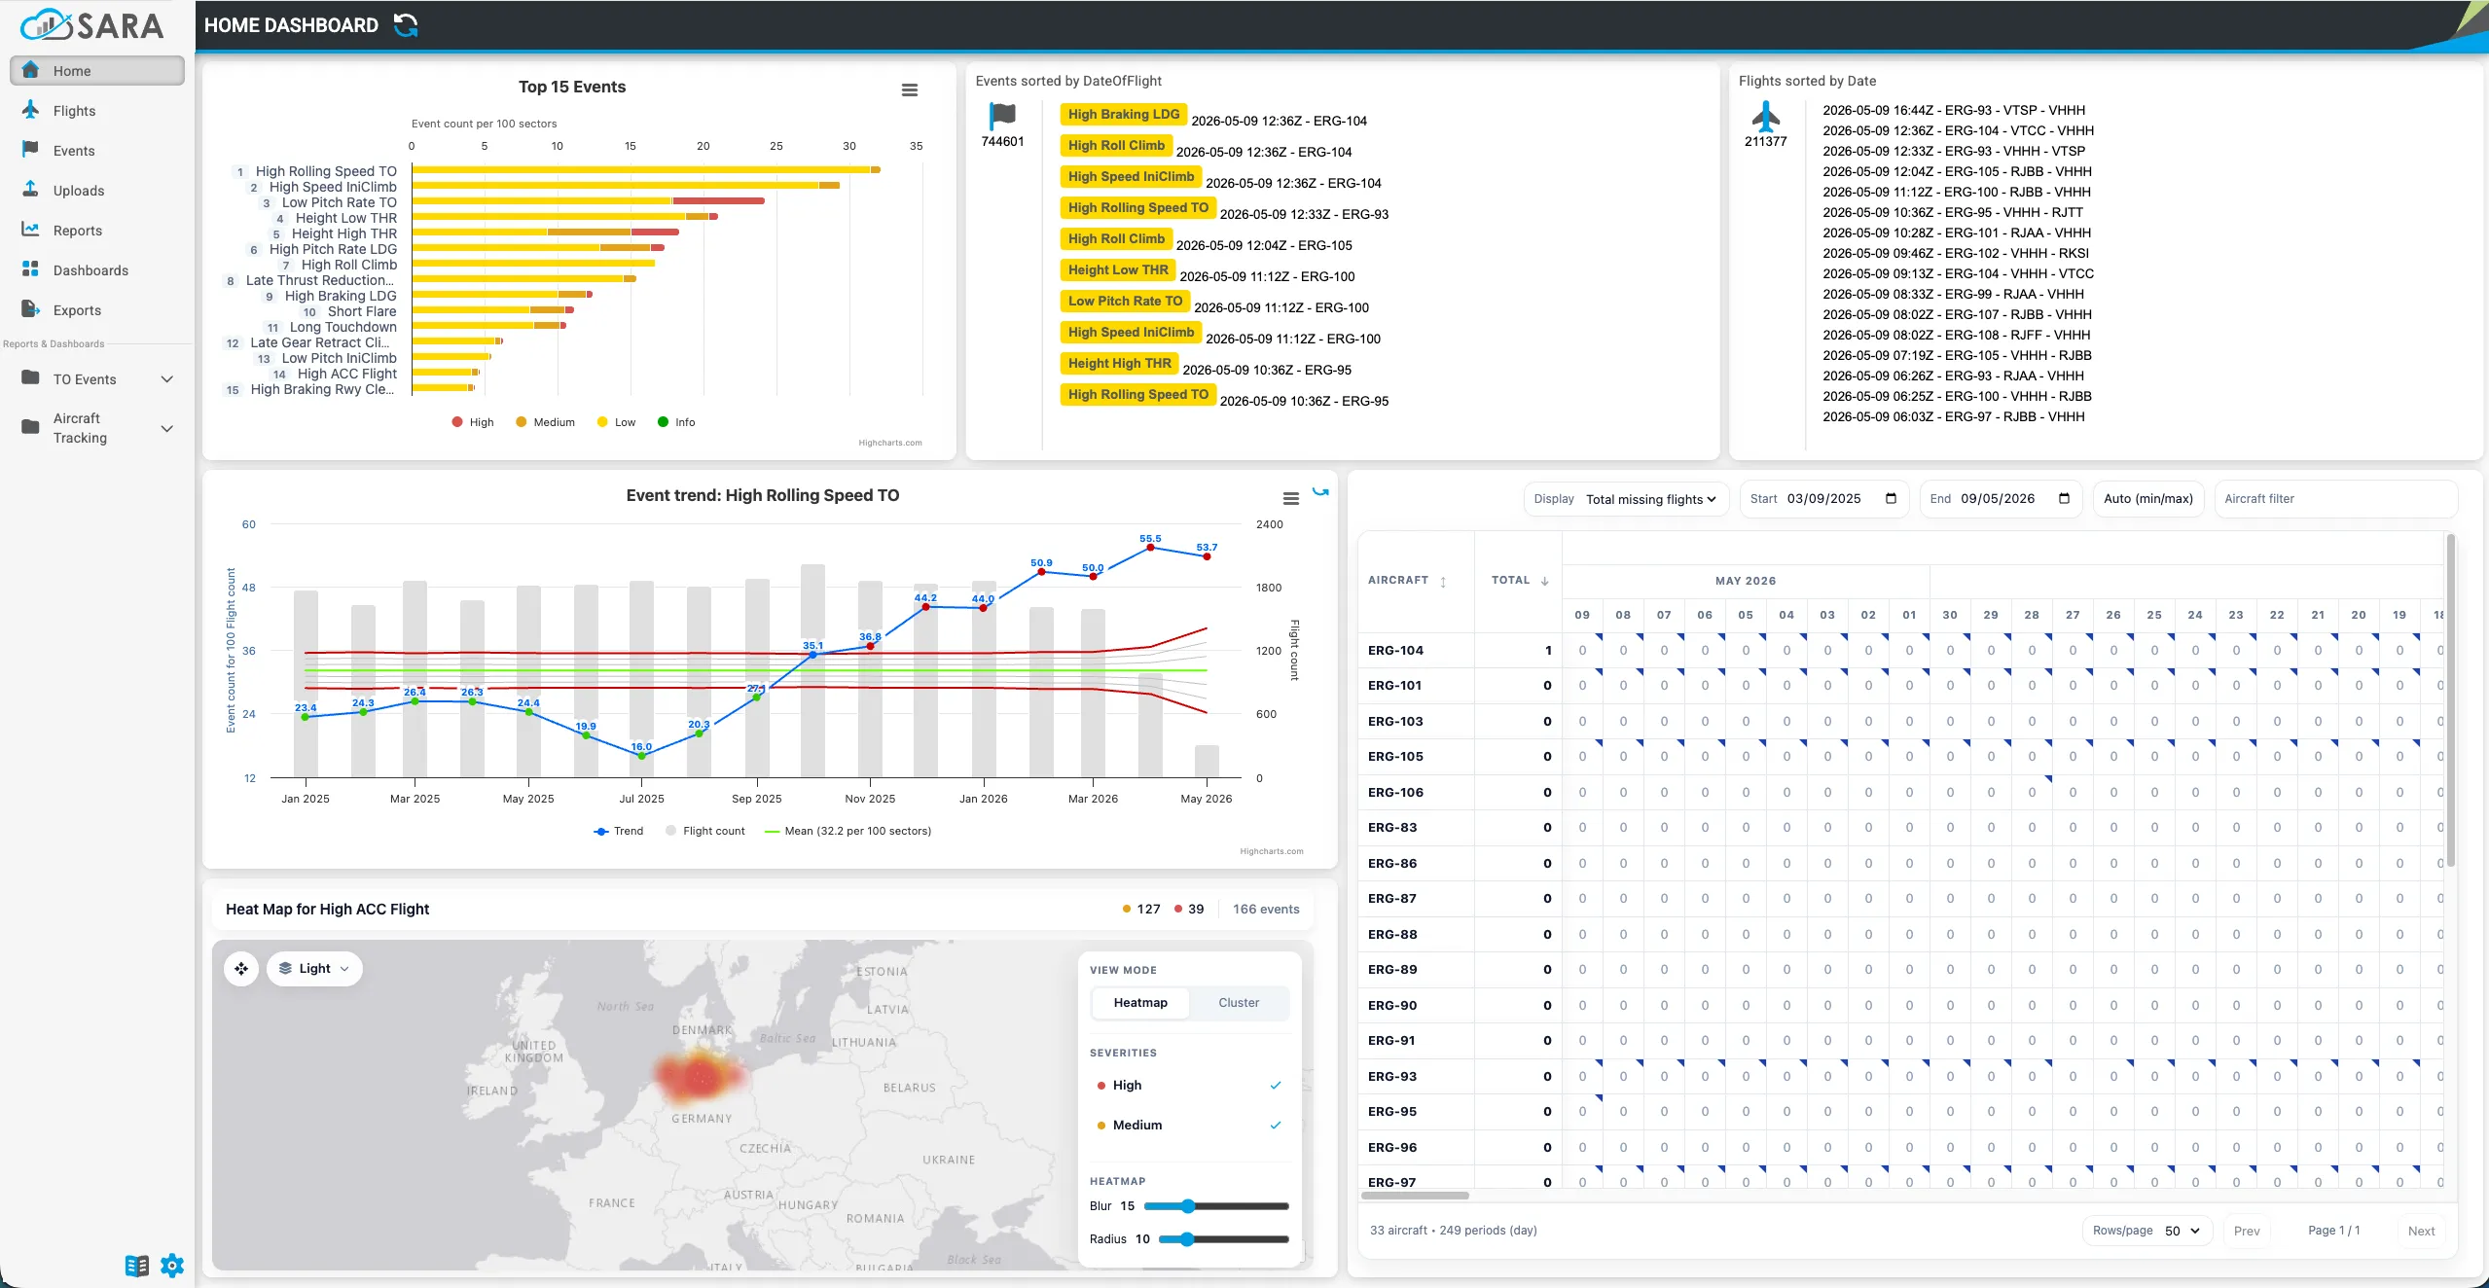The width and height of the screenshot is (2489, 1288).
Task: Click the Exports file icon in the sidebar
Action: (x=31, y=309)
